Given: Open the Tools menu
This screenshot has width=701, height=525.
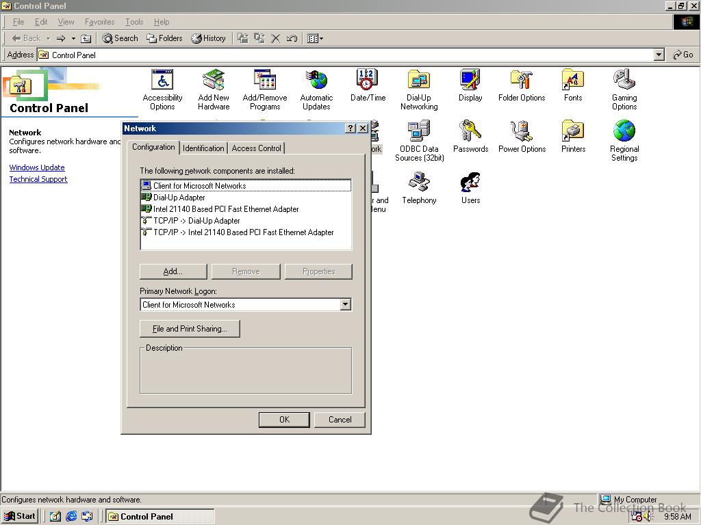Looking at the screenshot, I should (134, 22).
